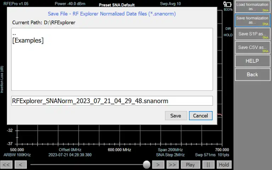Open the [Examples] folder
Viewport: 272px width, 170px height.
pos(28,40)
